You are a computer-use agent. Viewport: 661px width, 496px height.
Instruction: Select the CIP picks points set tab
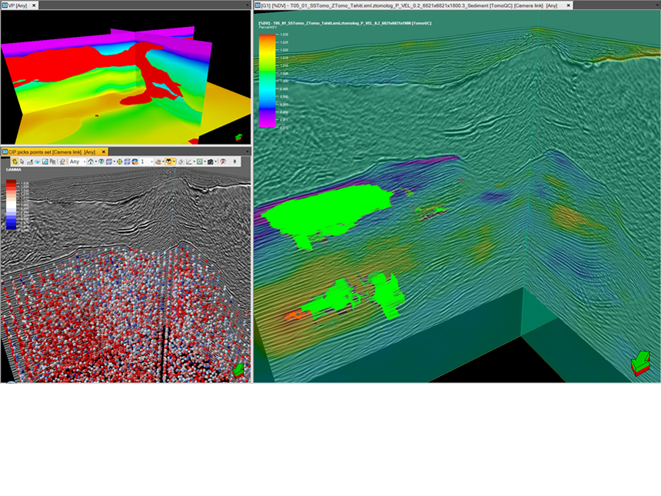click(x=50, y=152)
